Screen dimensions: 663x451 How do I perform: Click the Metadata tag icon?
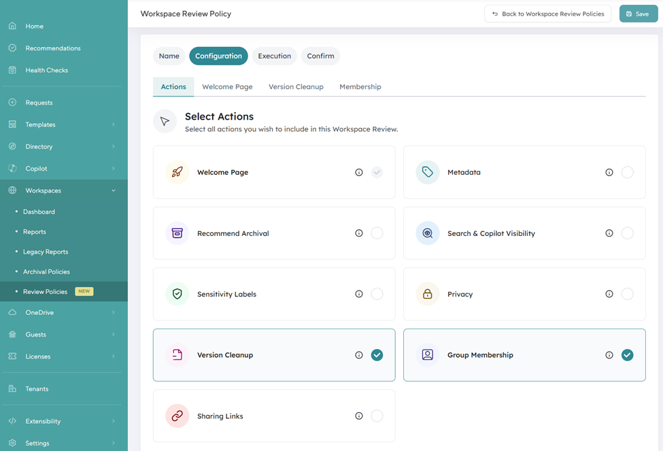pyautogui.click(x=428, y=172)
